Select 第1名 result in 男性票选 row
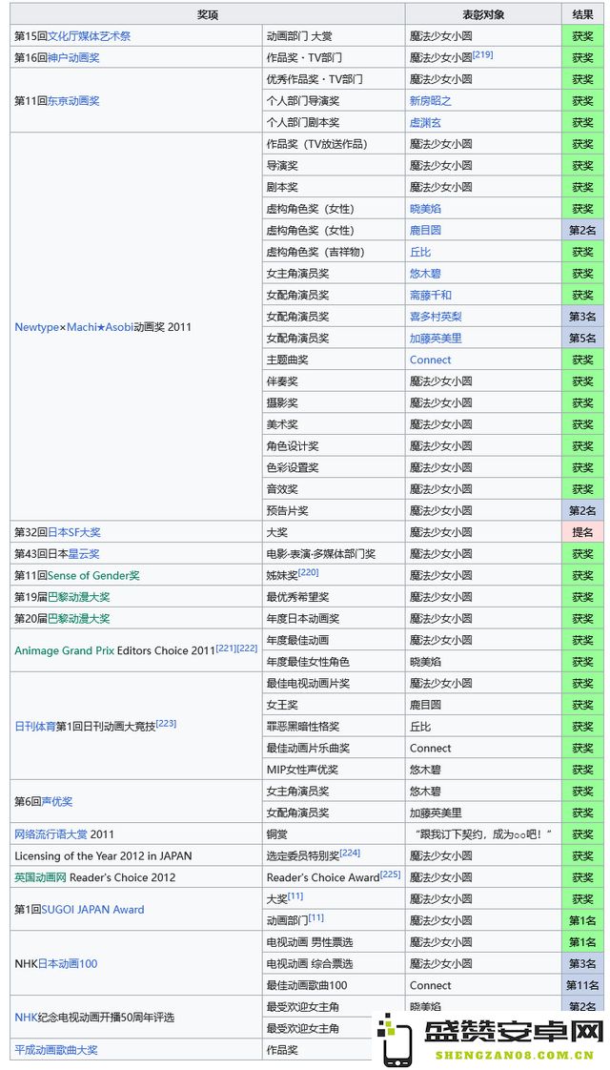 pyautogui.click(x=582, y=942)
